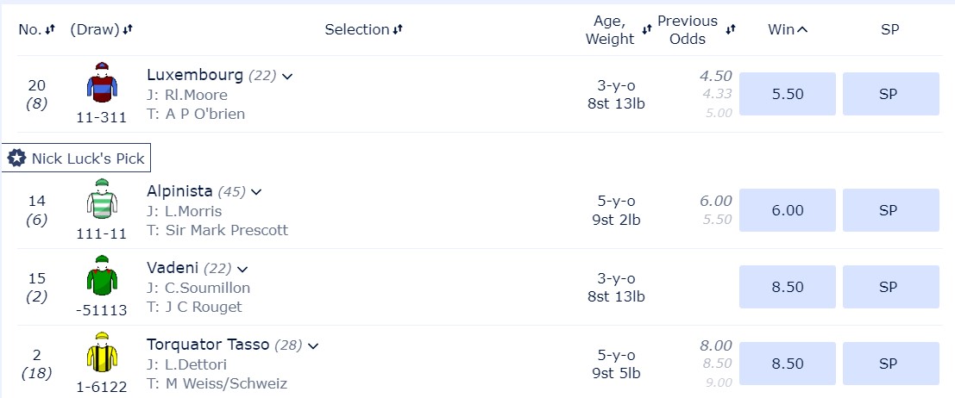Expand Alpinista details chevron

pyautogui.click(x=256, y=192)
